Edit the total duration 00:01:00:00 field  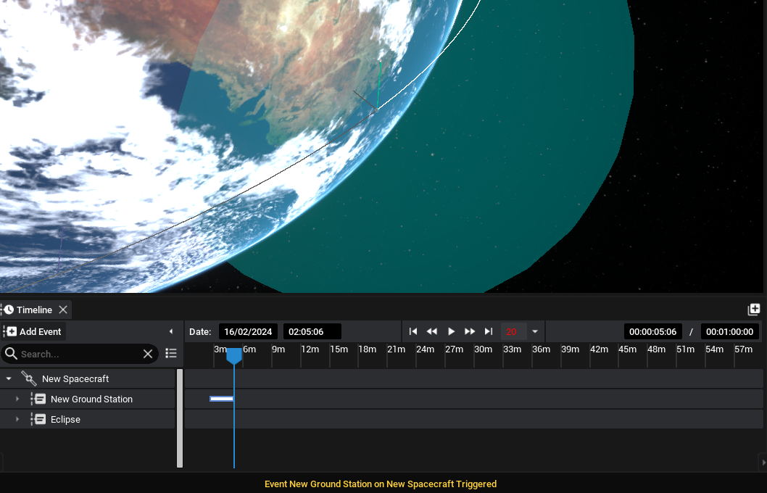730,331
